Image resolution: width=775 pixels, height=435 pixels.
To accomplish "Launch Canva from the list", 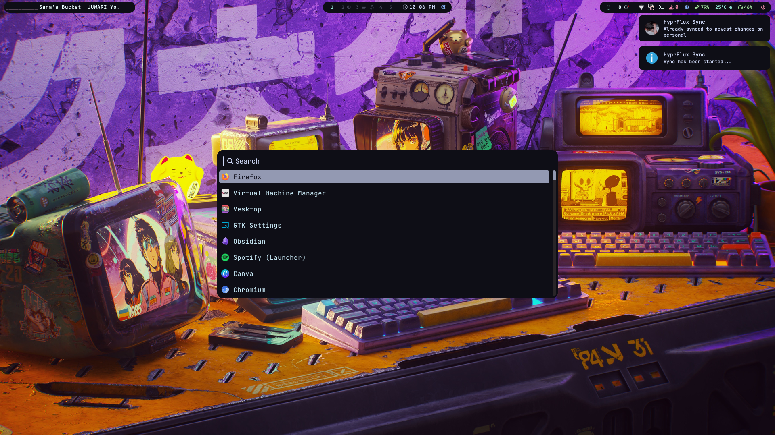I will pos(384,273).
